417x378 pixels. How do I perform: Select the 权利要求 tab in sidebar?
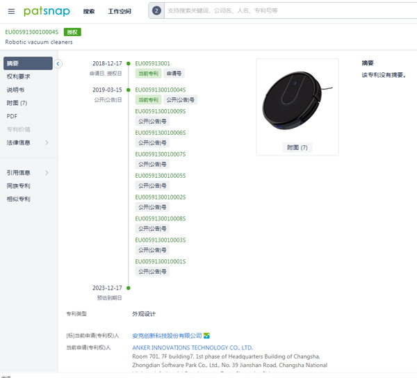coord(19,76)
